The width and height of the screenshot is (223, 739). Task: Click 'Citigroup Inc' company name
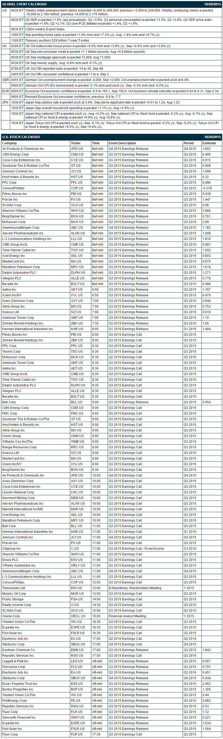(x=12, y=549)
